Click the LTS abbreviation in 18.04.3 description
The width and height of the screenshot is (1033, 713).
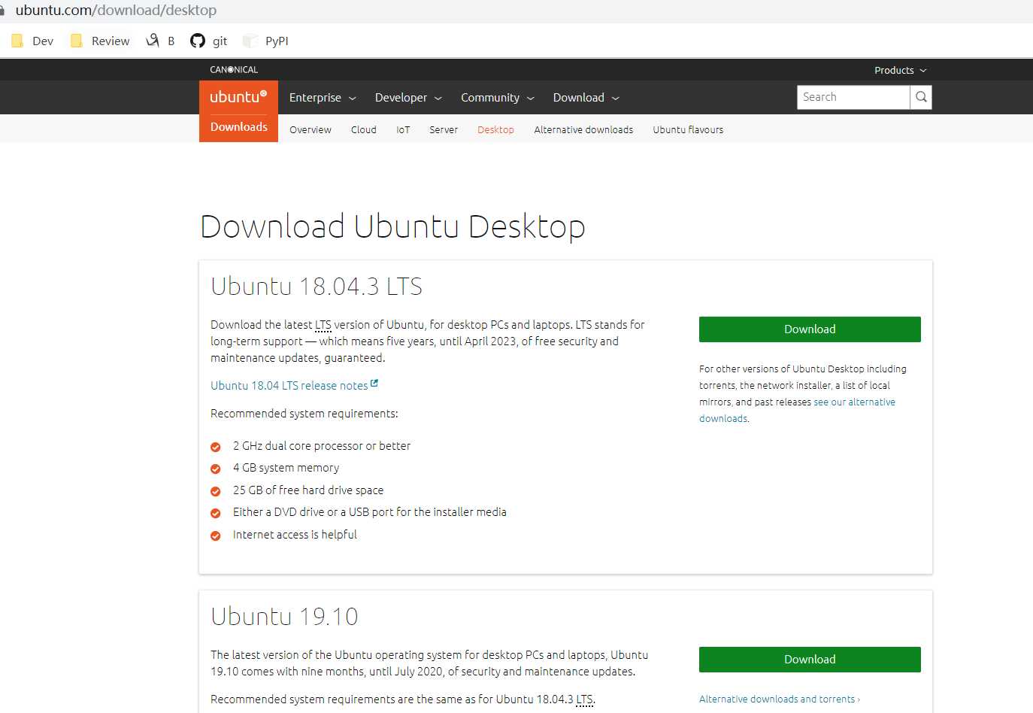(x=323, y=325)
